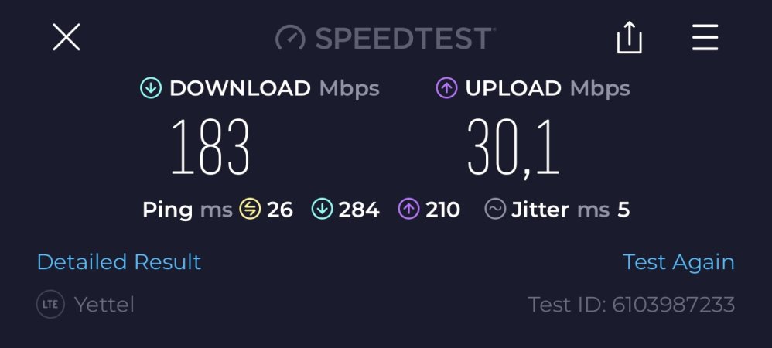Image resolution: width=772 pixels, height=348 pixels.
Task: Tap the Ping ms label
Action: pyautogui.click(x=187, y=210)
